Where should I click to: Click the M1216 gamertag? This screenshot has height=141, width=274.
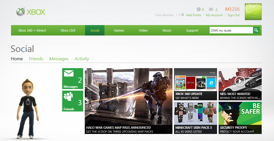[x=233, y=9]
